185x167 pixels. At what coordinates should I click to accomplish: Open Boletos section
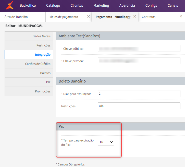point(29,73)
